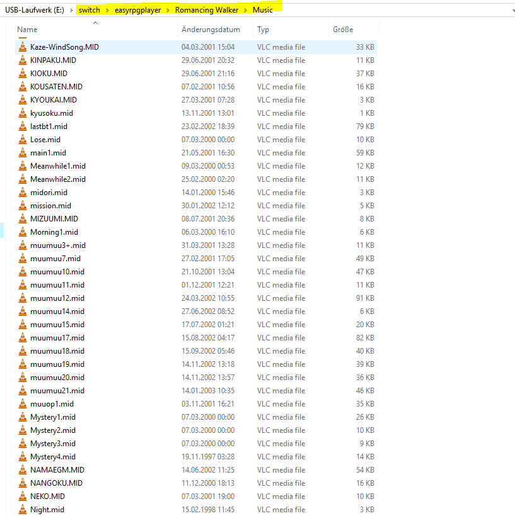Click the 59 KB size value
Screen dimensions: 515x516
click(365, 152)
